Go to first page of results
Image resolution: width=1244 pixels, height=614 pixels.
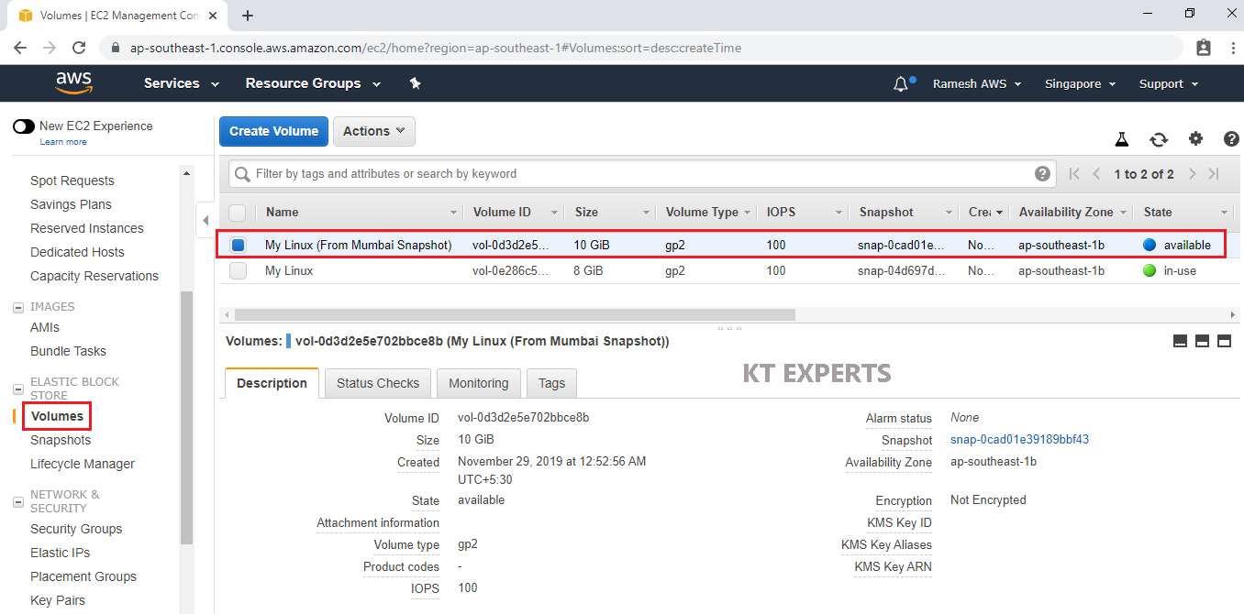[1074, 174]
